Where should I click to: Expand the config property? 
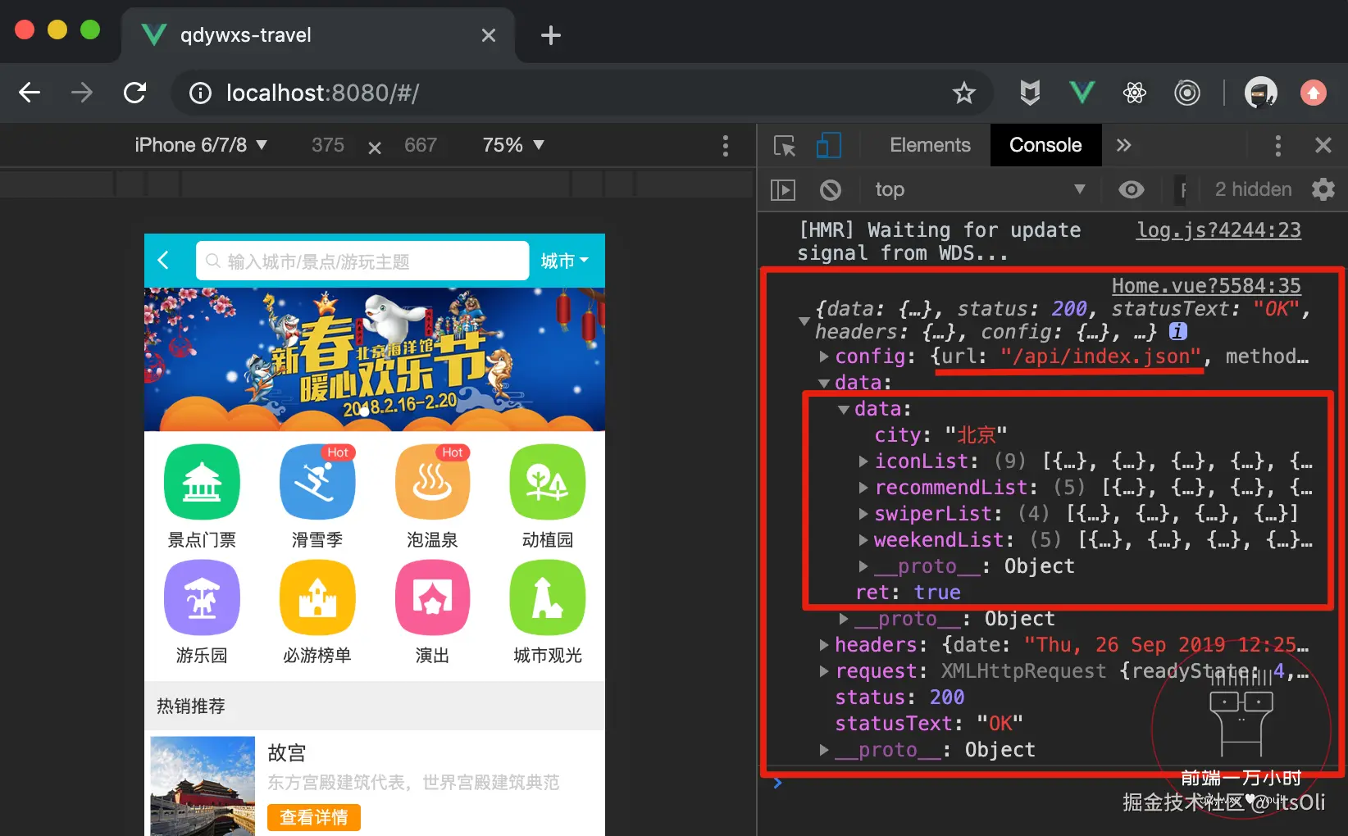pos(824,357)
